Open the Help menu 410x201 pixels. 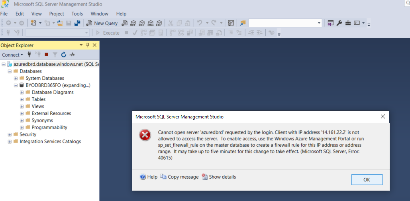pyautogui.click(x=121, y=14)
